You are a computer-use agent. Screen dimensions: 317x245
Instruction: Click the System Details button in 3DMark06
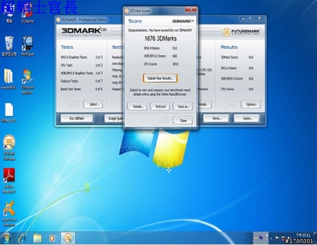click(x=205, y=104)
